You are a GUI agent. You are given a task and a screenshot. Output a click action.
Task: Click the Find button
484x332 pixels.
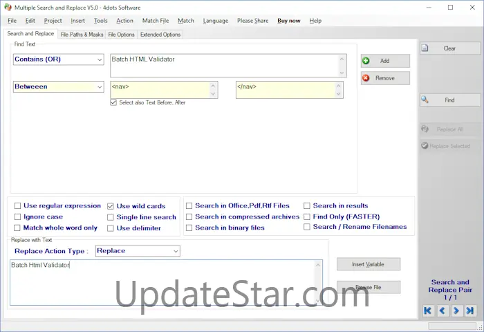[x=450, y=100]
